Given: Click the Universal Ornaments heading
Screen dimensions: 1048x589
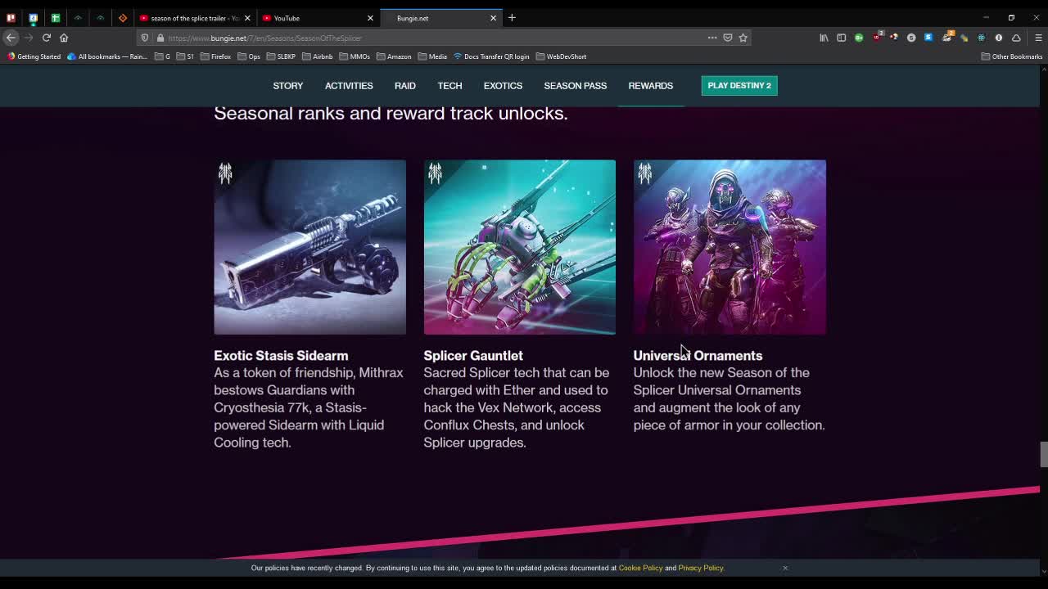Looking at the screenshot, I should (698, 356).
